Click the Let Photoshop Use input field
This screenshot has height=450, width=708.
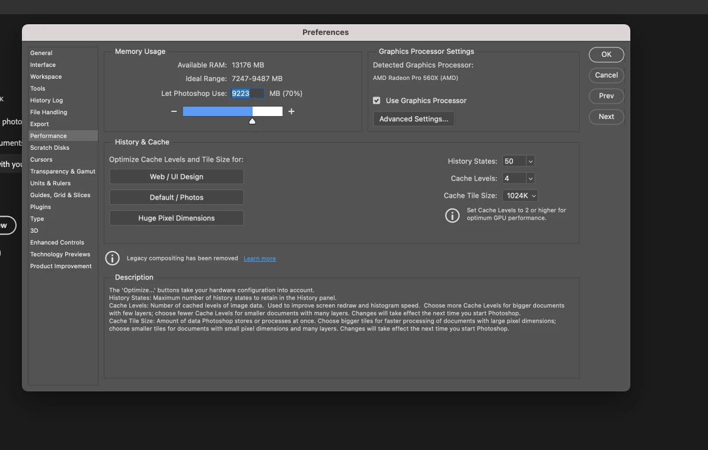point(247,94)
